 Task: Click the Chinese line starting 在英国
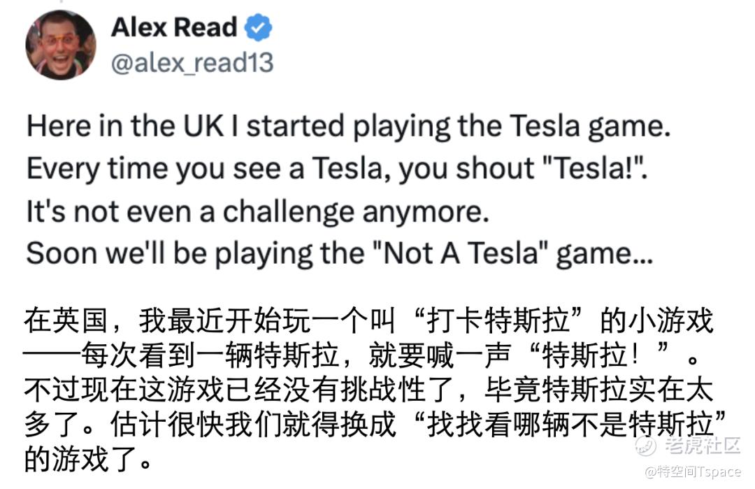368,323
